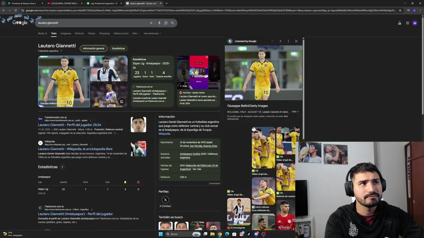
Task: Open a new browser tab
Action: point(166,3)
